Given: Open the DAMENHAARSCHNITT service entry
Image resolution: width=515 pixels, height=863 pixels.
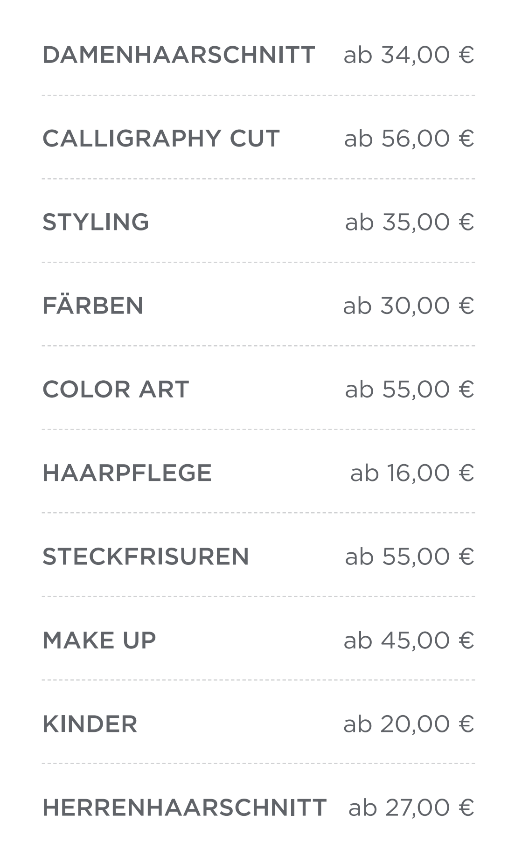Looking at the screenshot, I should [179, 55].
